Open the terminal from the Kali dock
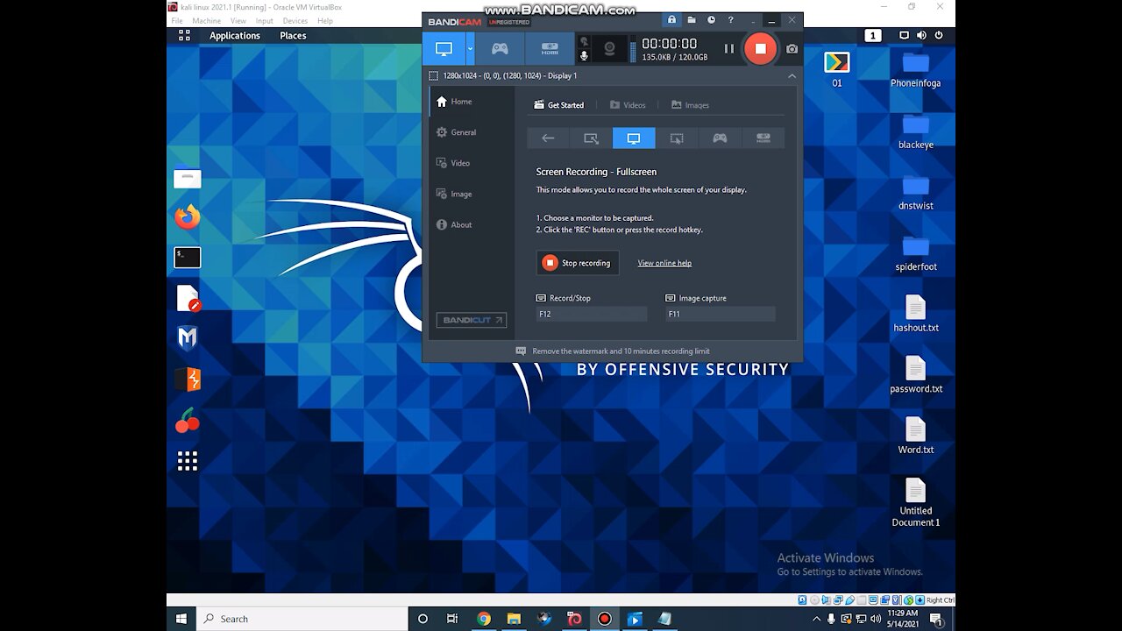 (x=188, y=257)
